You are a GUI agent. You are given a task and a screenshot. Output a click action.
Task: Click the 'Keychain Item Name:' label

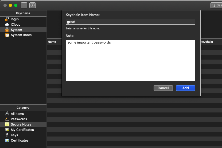83,15
